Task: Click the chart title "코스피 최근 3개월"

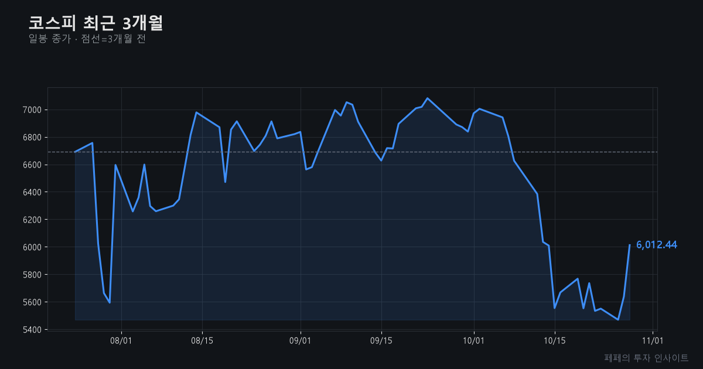Action: tap(95, 23)
